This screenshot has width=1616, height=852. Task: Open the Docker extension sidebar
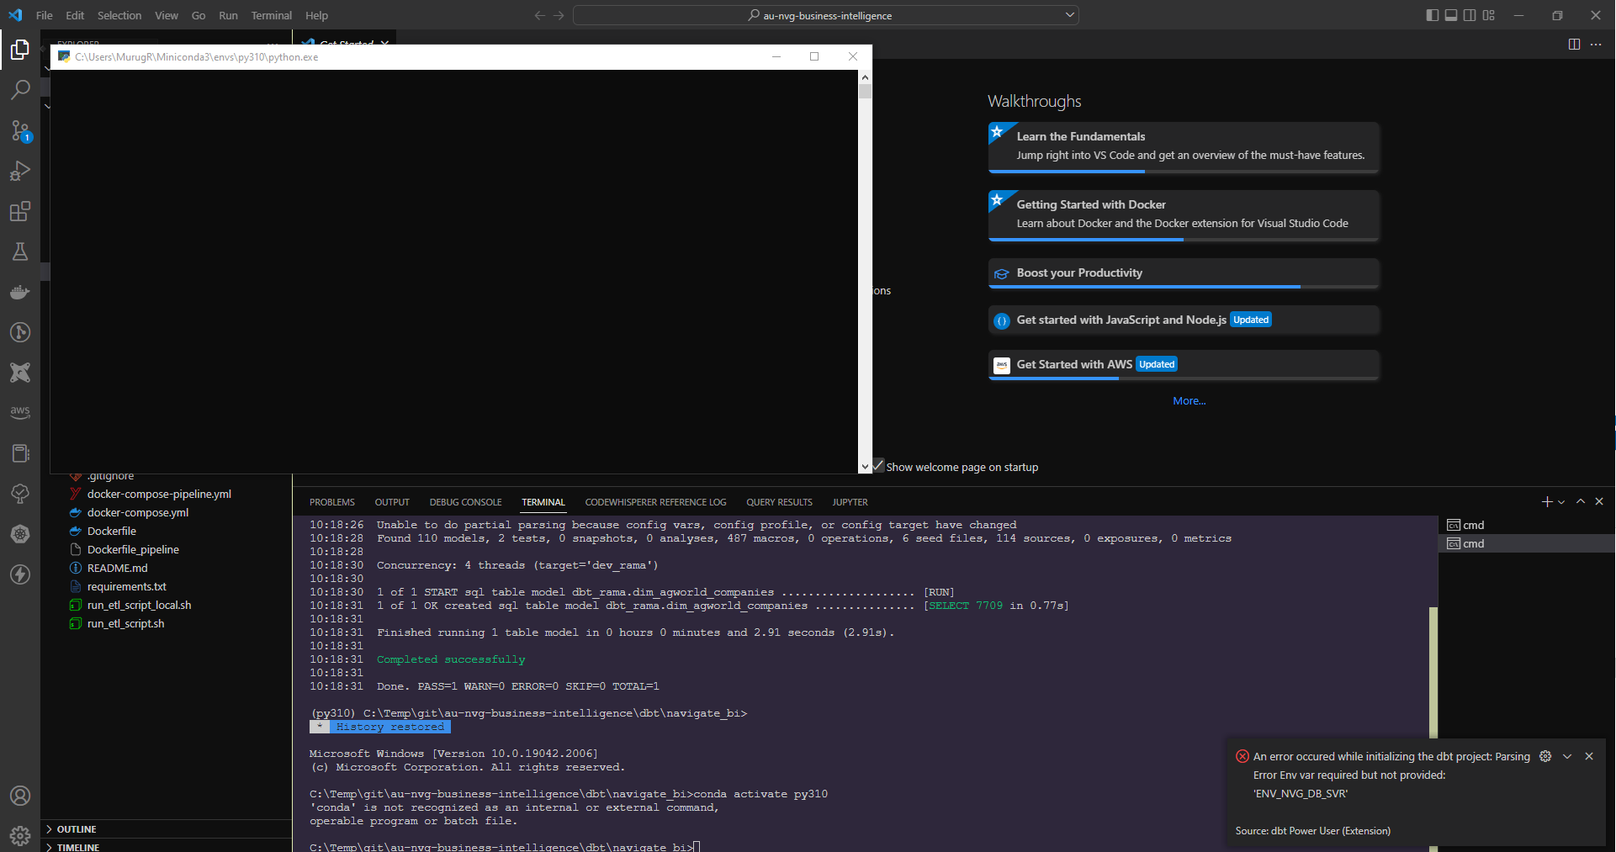click(20, 292)
